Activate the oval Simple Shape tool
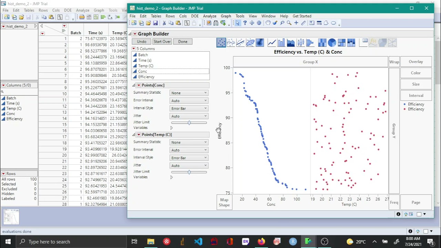This screenshot has height=248, width=441. point(333,23)
